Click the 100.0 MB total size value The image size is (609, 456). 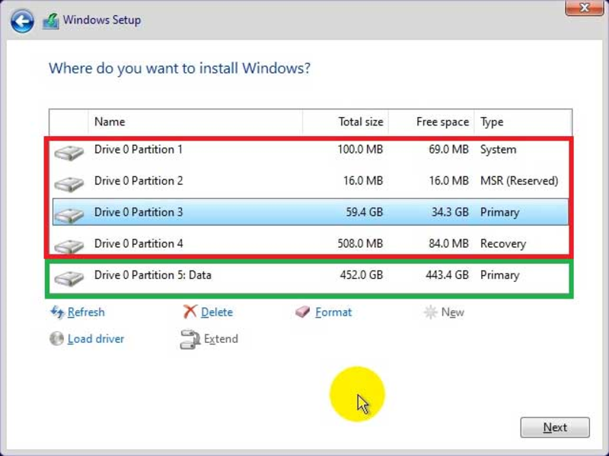[x=360, y=150]
